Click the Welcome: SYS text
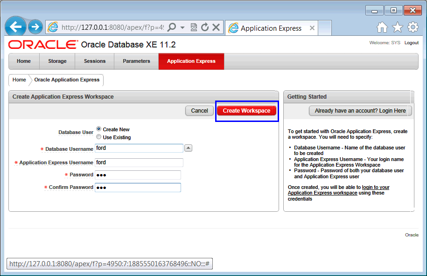Screen dimensions: 427x276 (x=385, y=43)
